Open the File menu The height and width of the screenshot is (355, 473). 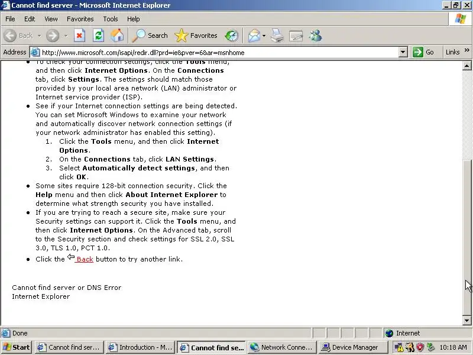[10, 19]
